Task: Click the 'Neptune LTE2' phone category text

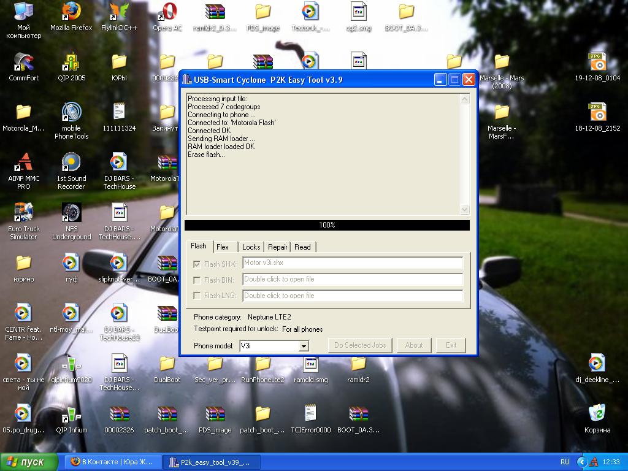Action: (269, 317)
